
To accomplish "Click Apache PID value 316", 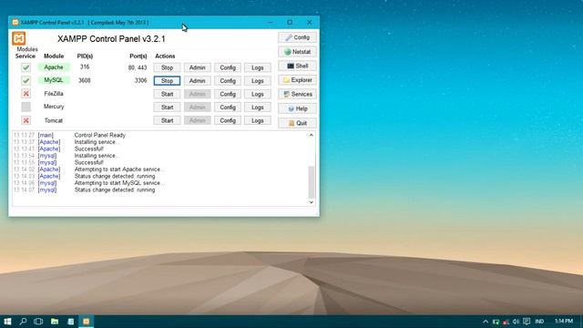I will pos(85,67).
